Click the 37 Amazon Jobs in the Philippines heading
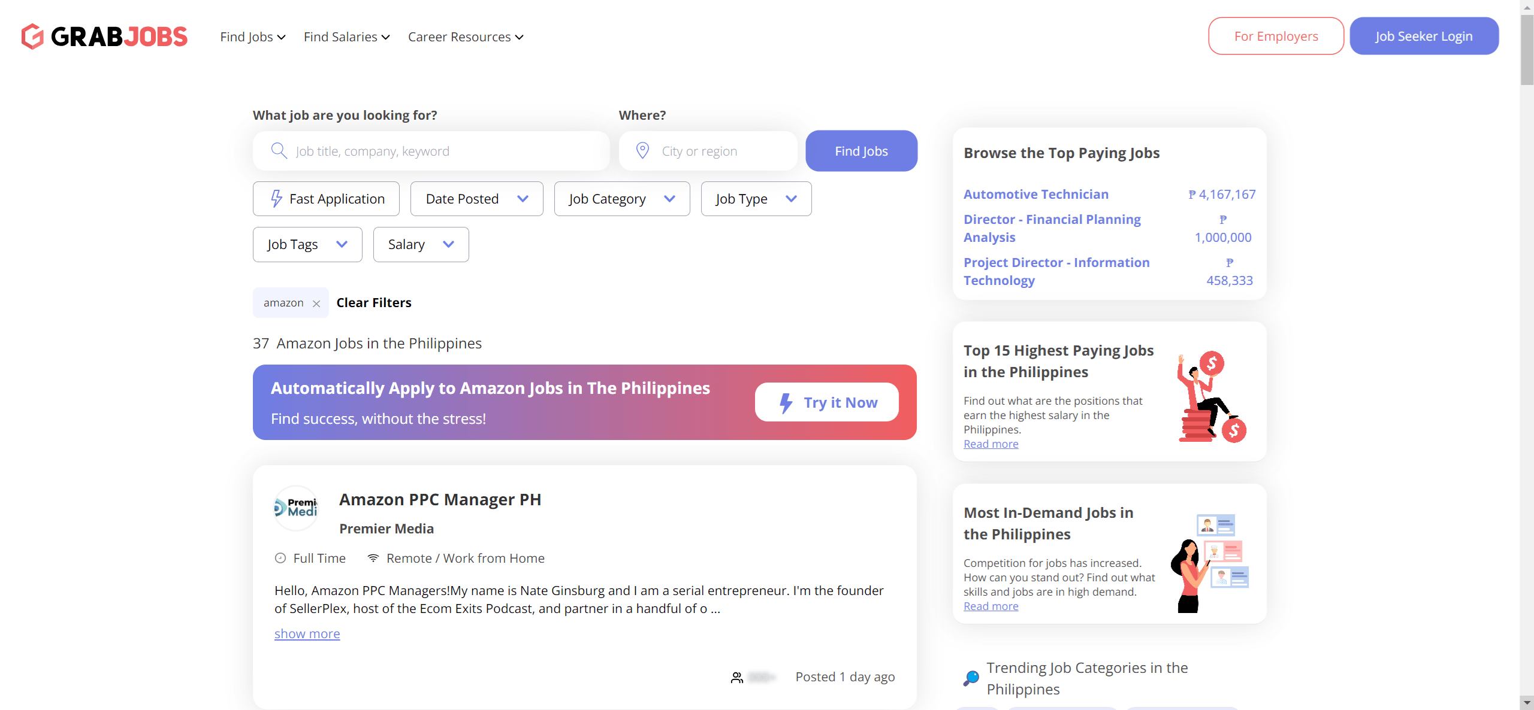 (x=367, y=343)
